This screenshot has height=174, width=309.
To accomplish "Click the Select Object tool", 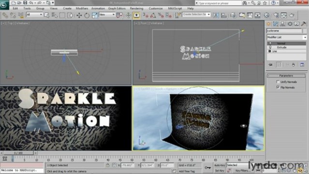I will point(47,15).
